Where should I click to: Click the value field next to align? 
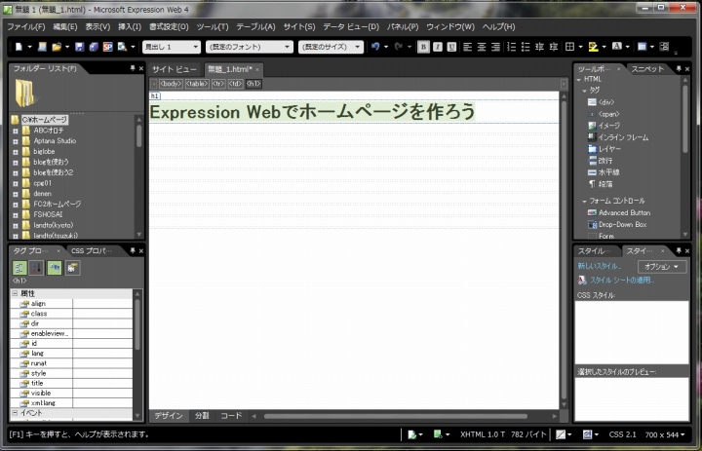tap(102, 304)
